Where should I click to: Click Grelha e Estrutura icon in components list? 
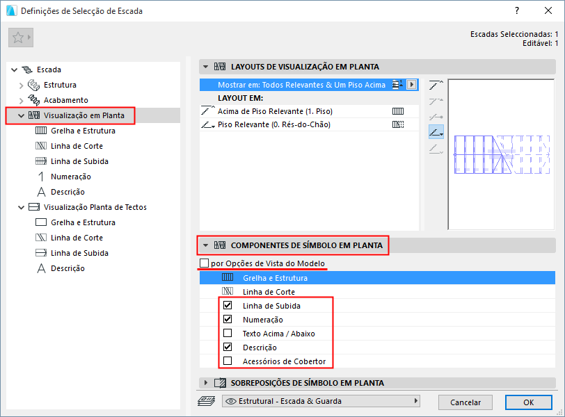[228, 277]
